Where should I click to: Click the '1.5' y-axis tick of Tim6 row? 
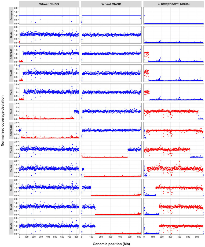[x=16, y=107]
